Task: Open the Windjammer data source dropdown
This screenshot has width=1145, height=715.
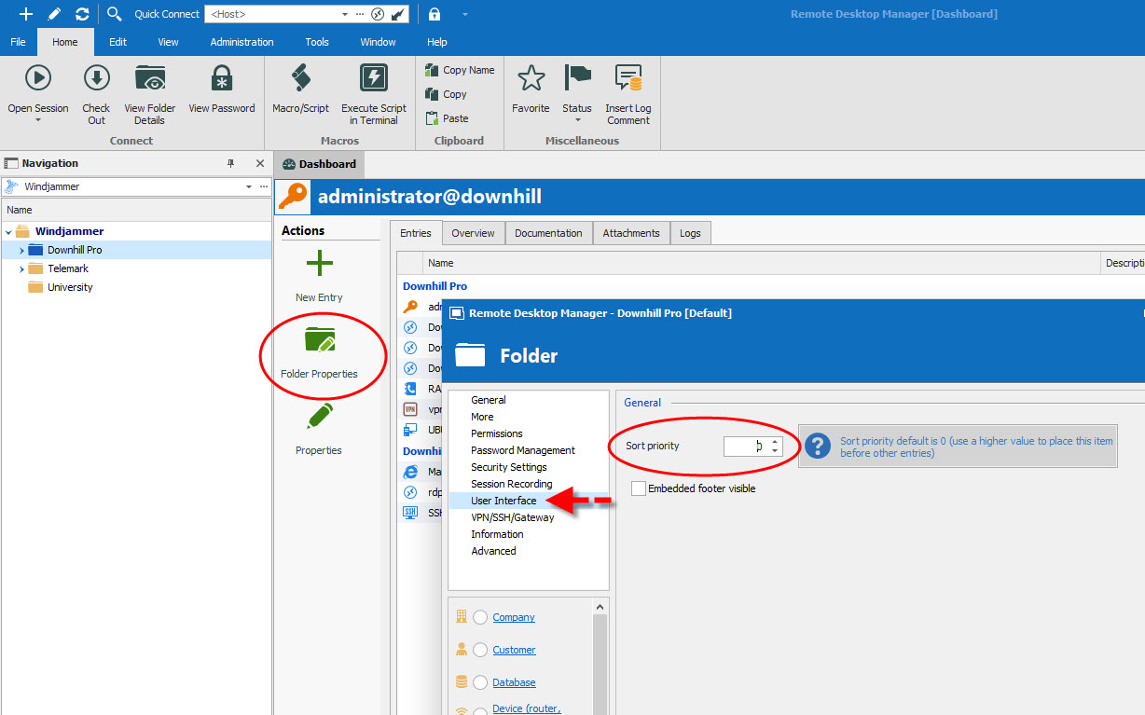Action: [x=249, y=186]
